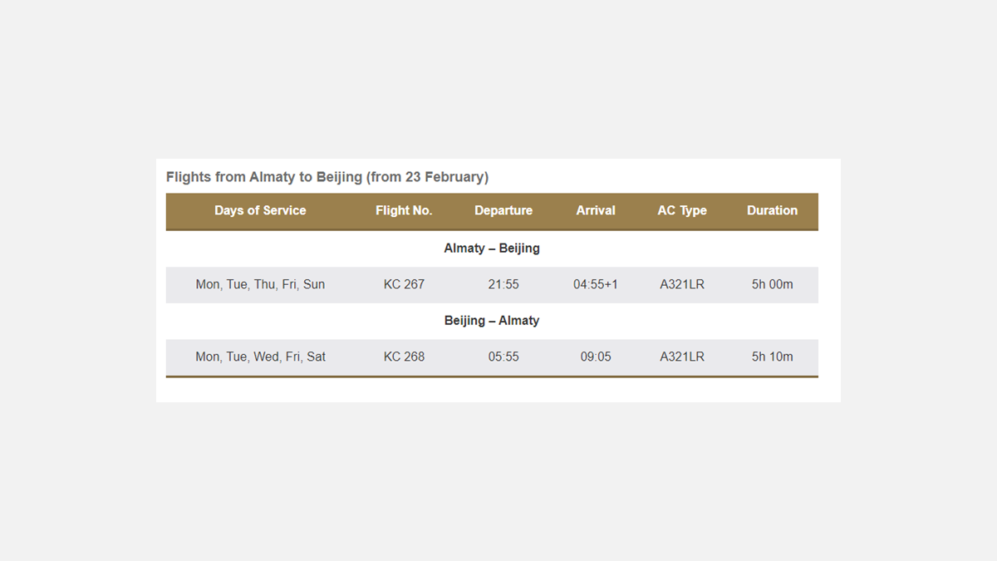Viewport: 997px width, 561px height.
Task: Select the 'Departure' column header
Action: click(x=503, y=211)
